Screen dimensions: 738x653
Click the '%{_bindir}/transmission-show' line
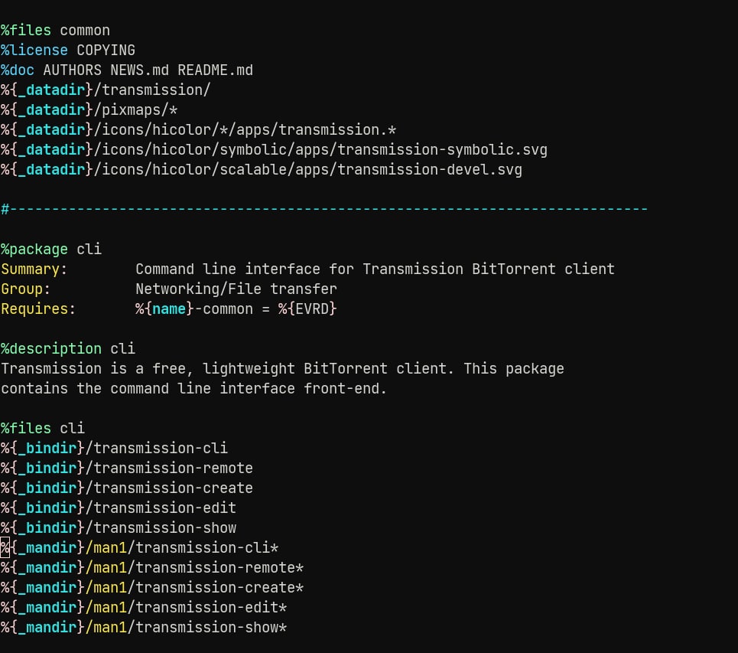tap(119, 527)
